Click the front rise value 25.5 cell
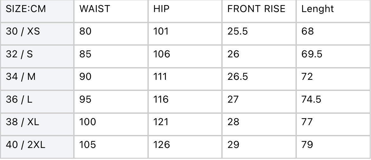The height and width of the screenshot is (160, 371). point(238,31)
